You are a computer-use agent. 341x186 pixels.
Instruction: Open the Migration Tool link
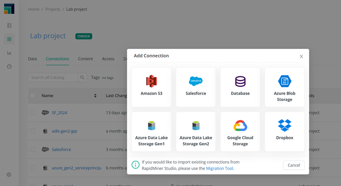tap(219, 168)
